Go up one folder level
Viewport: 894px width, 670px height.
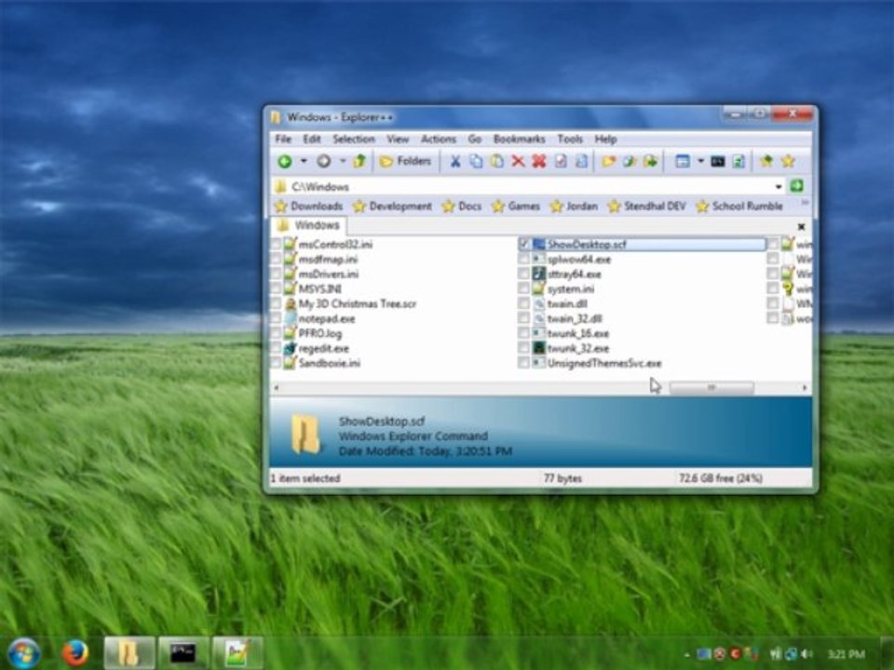(359, 161)
